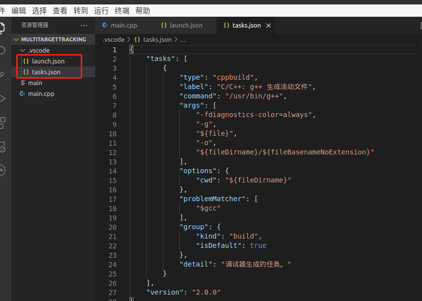Click the "build" kind value
422x301 pixels.
click(x=244, y=236)
